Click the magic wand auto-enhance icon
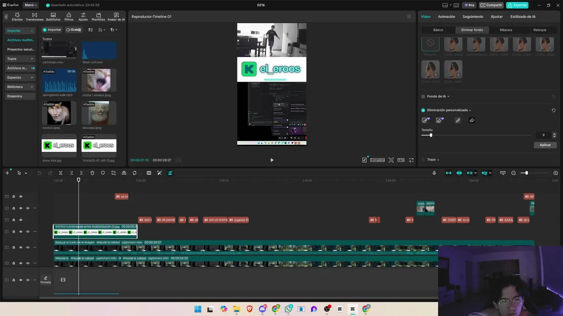This screenshot has width=563, height=316. coord(159,173)
